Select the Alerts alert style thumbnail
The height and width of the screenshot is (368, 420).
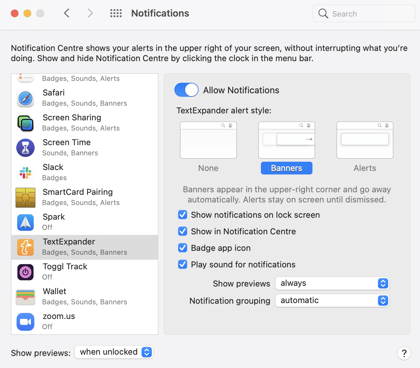365,140
